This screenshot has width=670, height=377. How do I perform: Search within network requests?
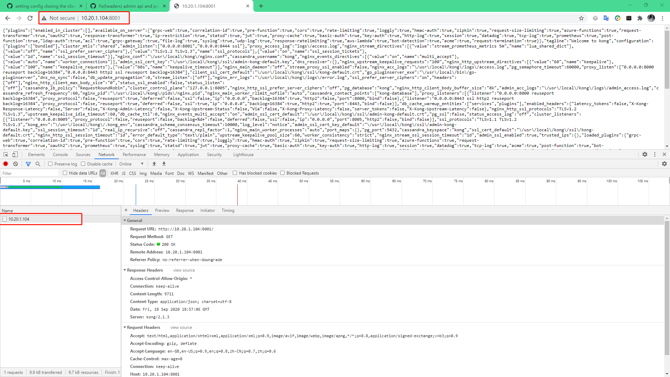38,164
